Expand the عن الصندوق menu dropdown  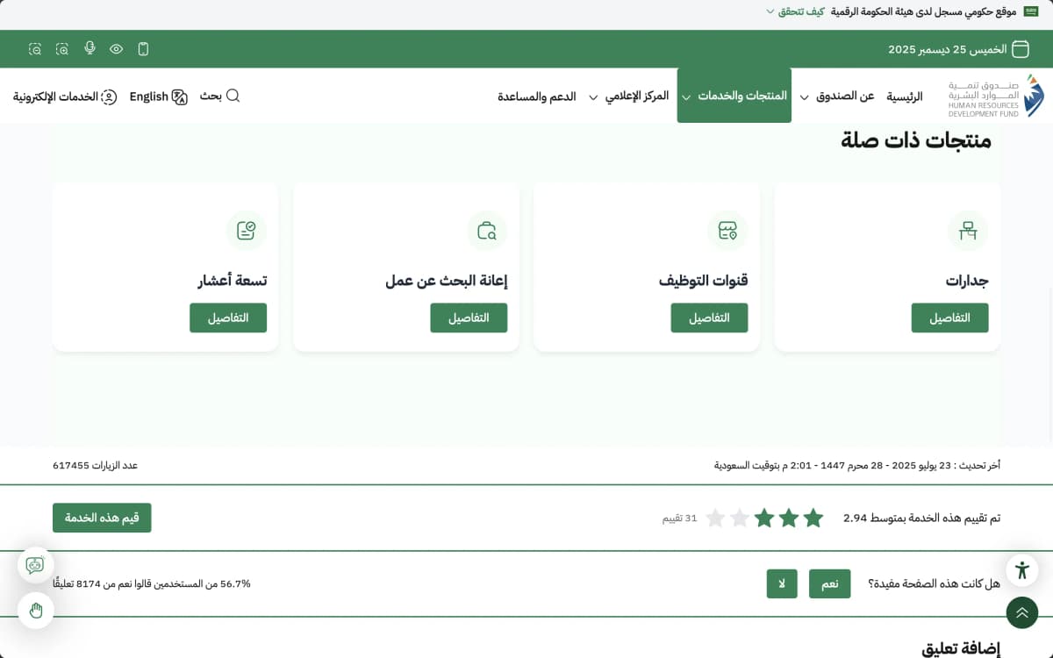pos(844,97)
